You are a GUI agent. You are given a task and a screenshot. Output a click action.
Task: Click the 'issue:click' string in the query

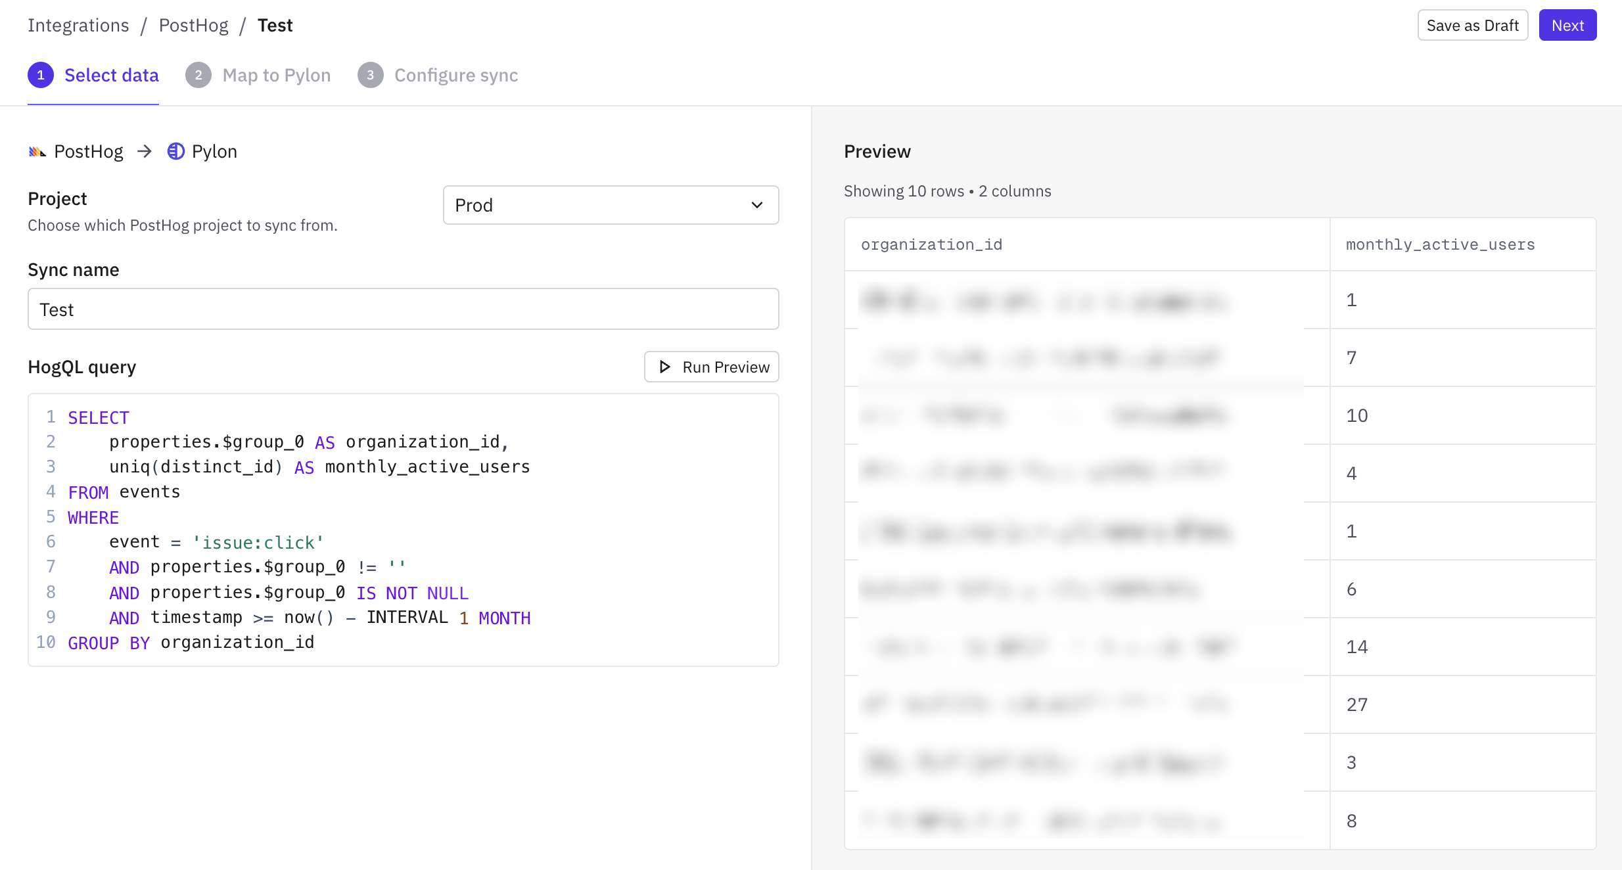(x=258, y=543)
